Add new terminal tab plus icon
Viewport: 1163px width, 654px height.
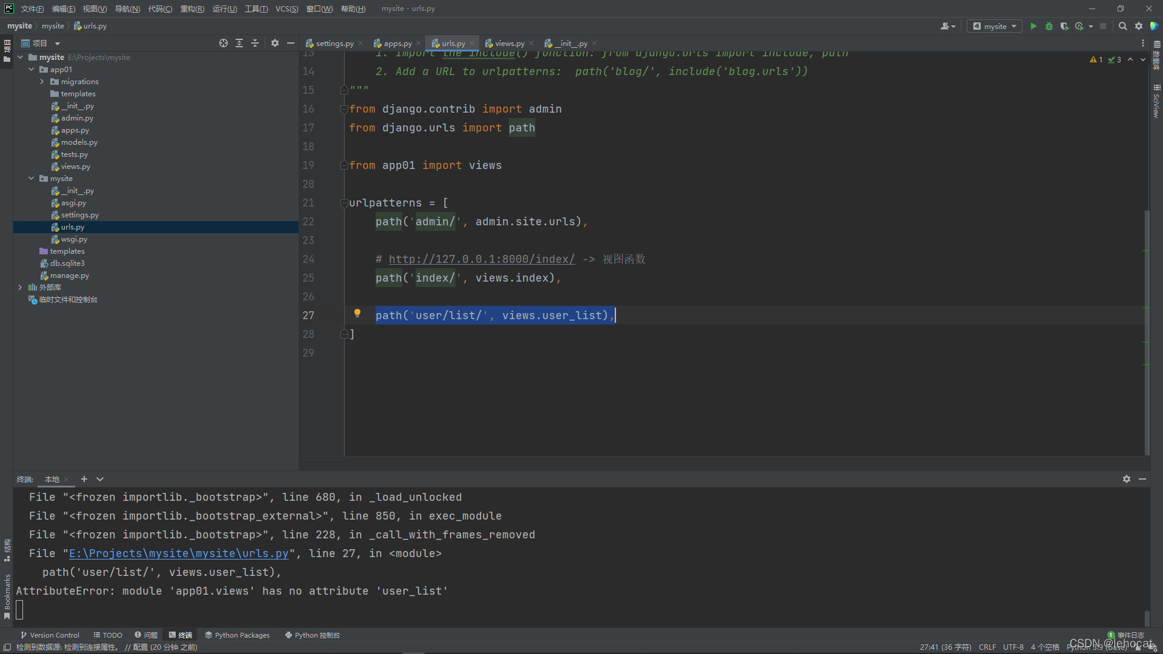[x=84, y=479]
